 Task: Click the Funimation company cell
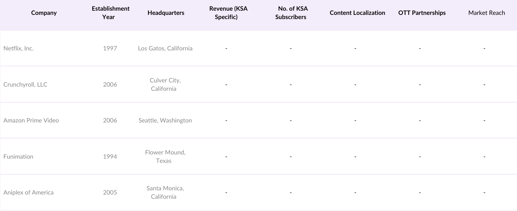[x=18, y=157]
